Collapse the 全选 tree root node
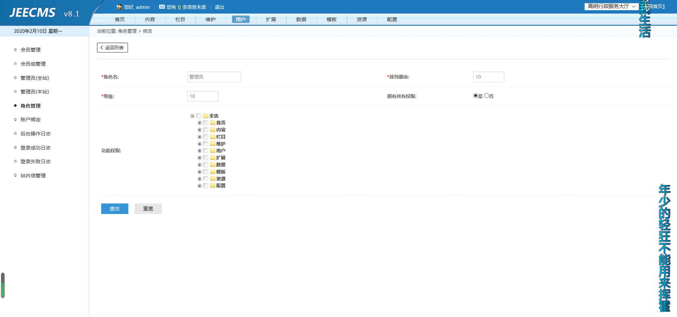 (x=192, y=116)
